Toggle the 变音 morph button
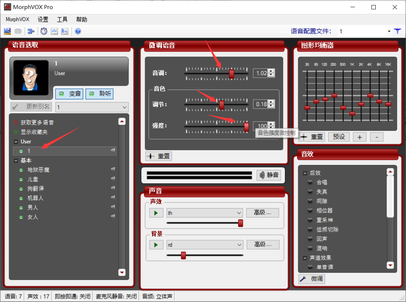 tap(70, 94)
